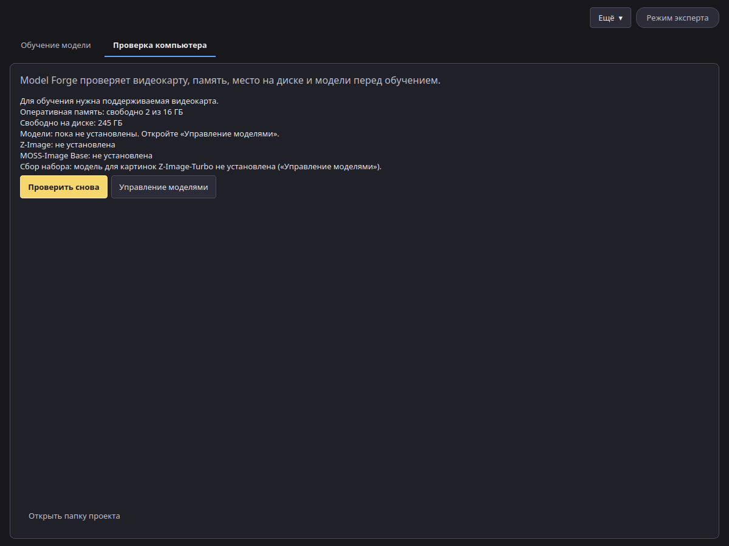The height and width of the screenshot is (546, 729).
Task: Click the «Проверить снова» button
Action: coord(64,187)
